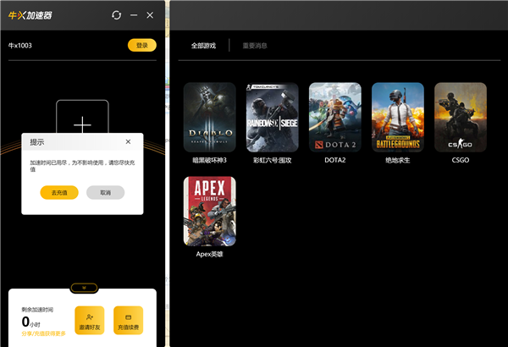Click the 加速时间已用尽 dialog message text

click(x=82, y=166)
